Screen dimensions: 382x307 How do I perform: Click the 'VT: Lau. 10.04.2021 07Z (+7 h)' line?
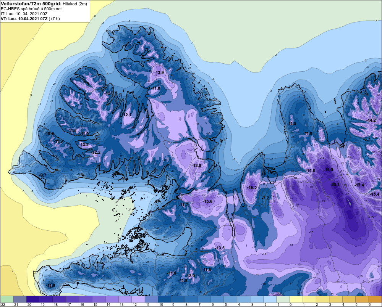tap(30, 18)
